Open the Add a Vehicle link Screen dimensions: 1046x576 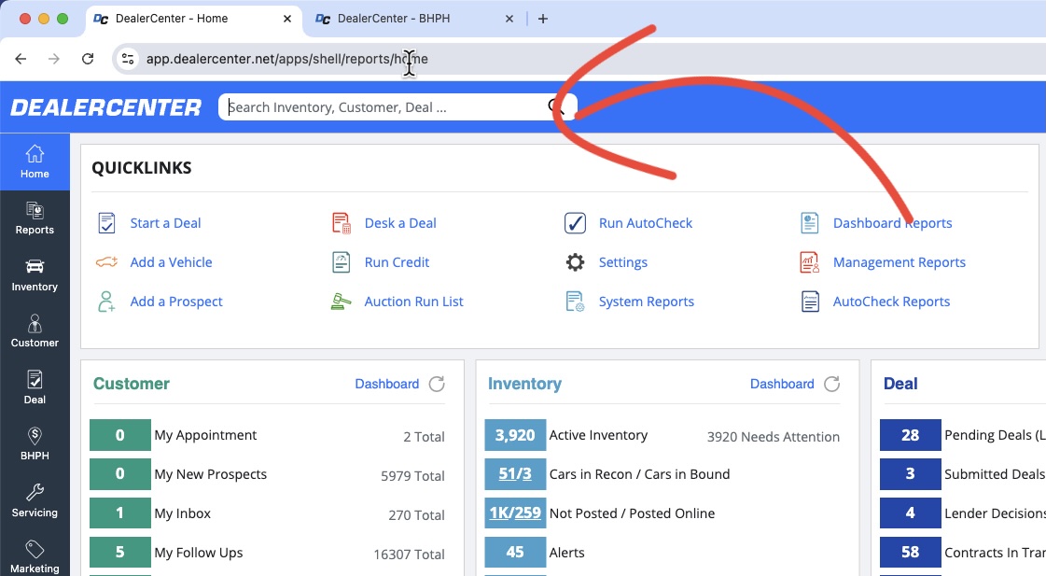click(171, 262)
